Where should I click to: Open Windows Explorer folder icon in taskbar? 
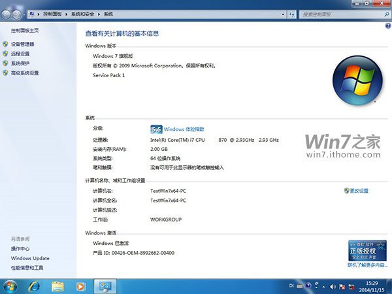pyautogui.click(x=57, y=286)
